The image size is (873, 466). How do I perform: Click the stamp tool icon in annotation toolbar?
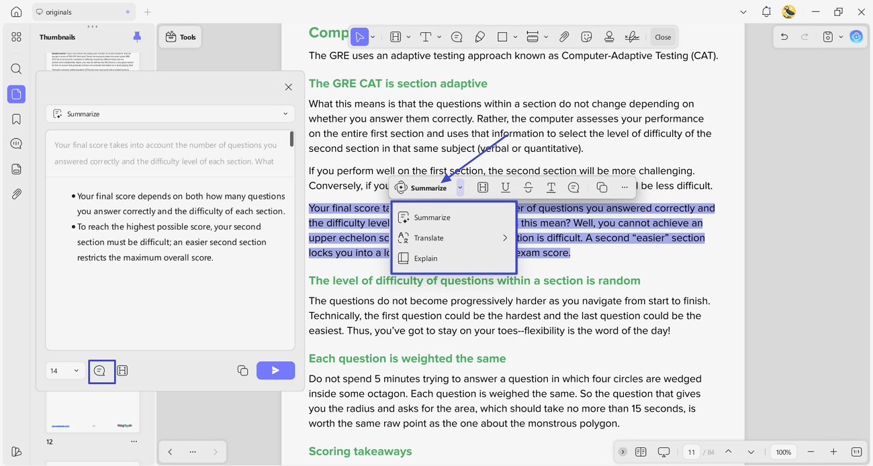pos(609,37)
